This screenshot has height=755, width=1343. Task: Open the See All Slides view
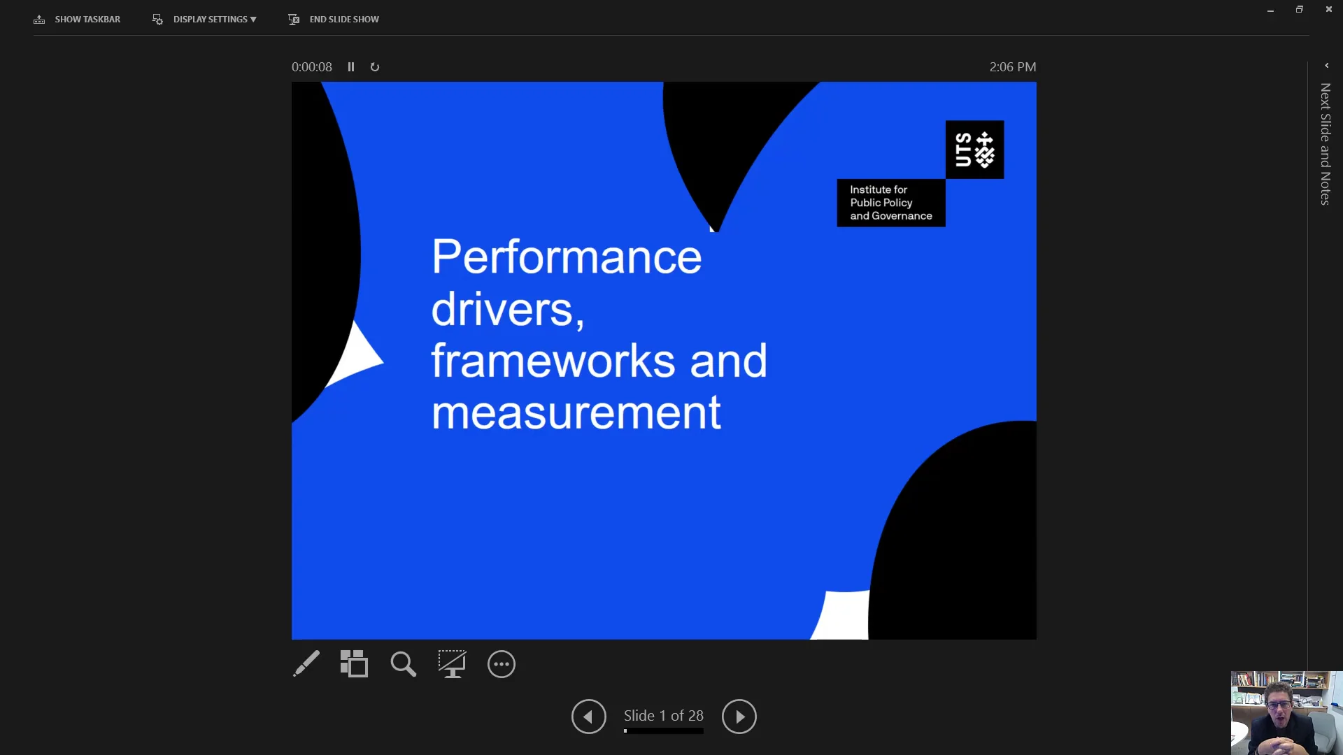tap(354, 664)
